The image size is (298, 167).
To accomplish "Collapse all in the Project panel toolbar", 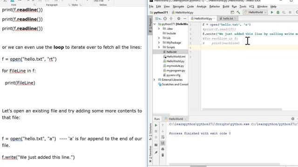I will pyautogui.click(x=171, y=19).
